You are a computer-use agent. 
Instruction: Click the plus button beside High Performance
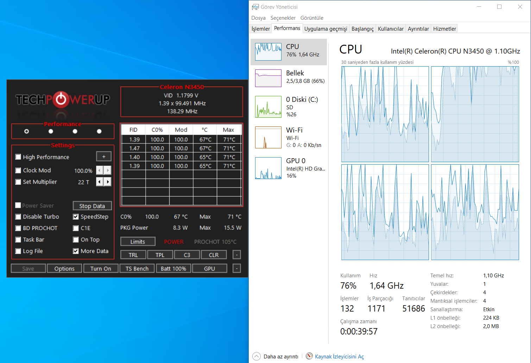104,156
